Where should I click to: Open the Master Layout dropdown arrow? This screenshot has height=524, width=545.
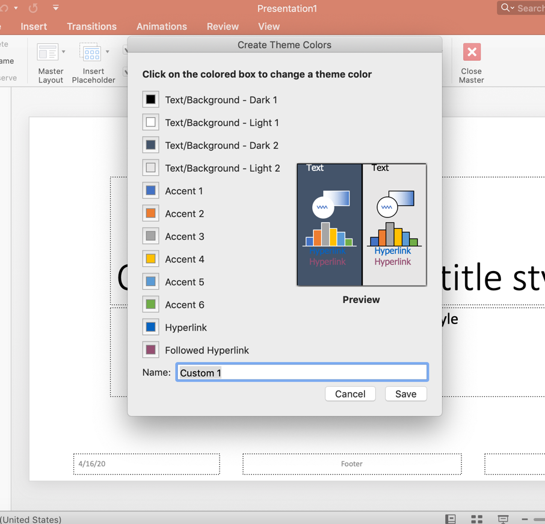[63, 53]
